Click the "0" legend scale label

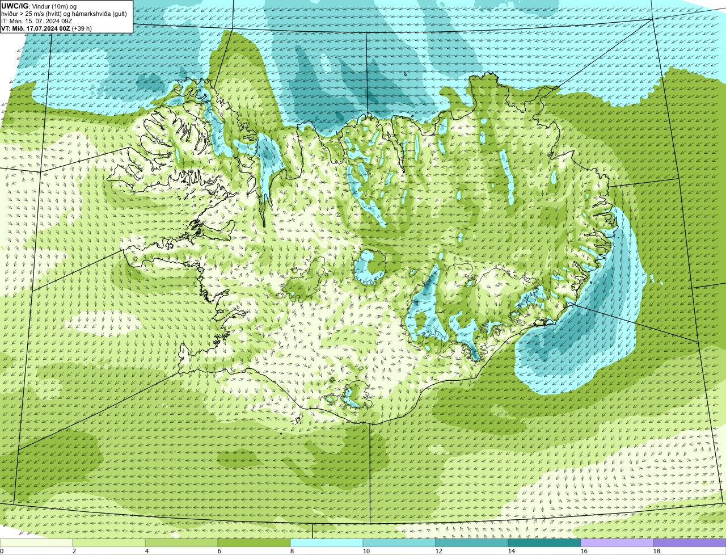tap(2, 551)
